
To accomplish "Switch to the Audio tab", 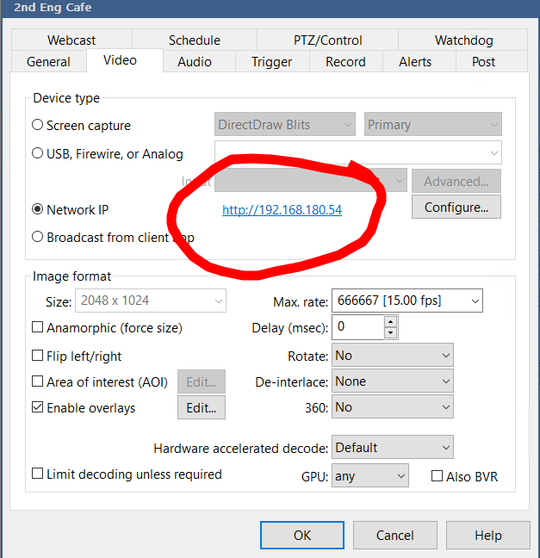I will [194, 62].
